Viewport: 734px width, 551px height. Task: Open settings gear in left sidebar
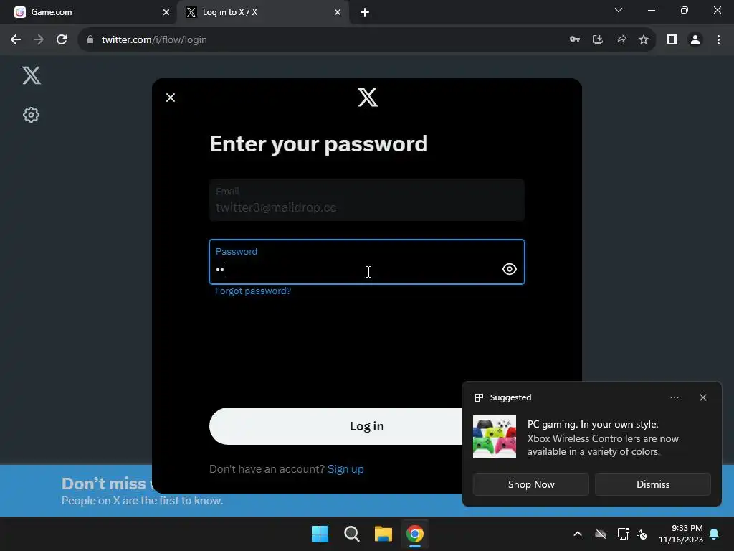click(x=32, y=115)
